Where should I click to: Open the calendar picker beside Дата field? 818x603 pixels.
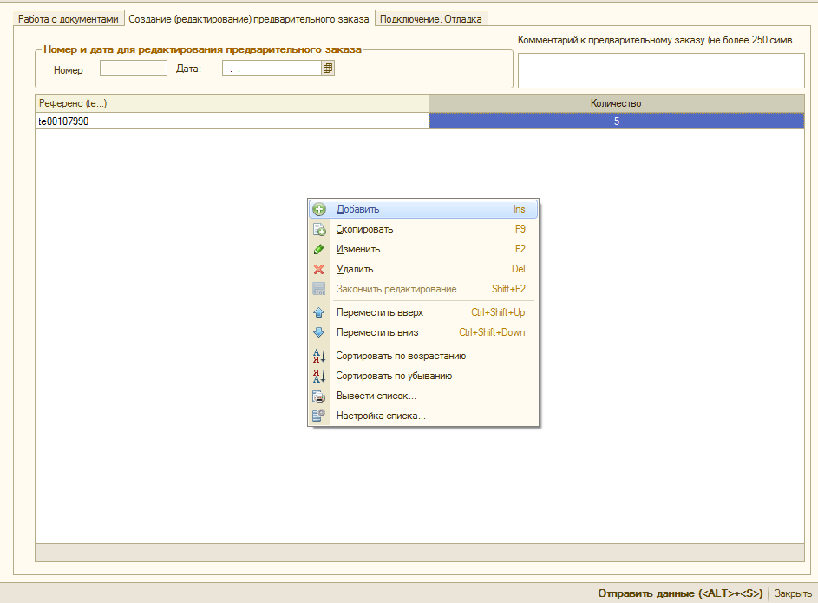[328, 69]
